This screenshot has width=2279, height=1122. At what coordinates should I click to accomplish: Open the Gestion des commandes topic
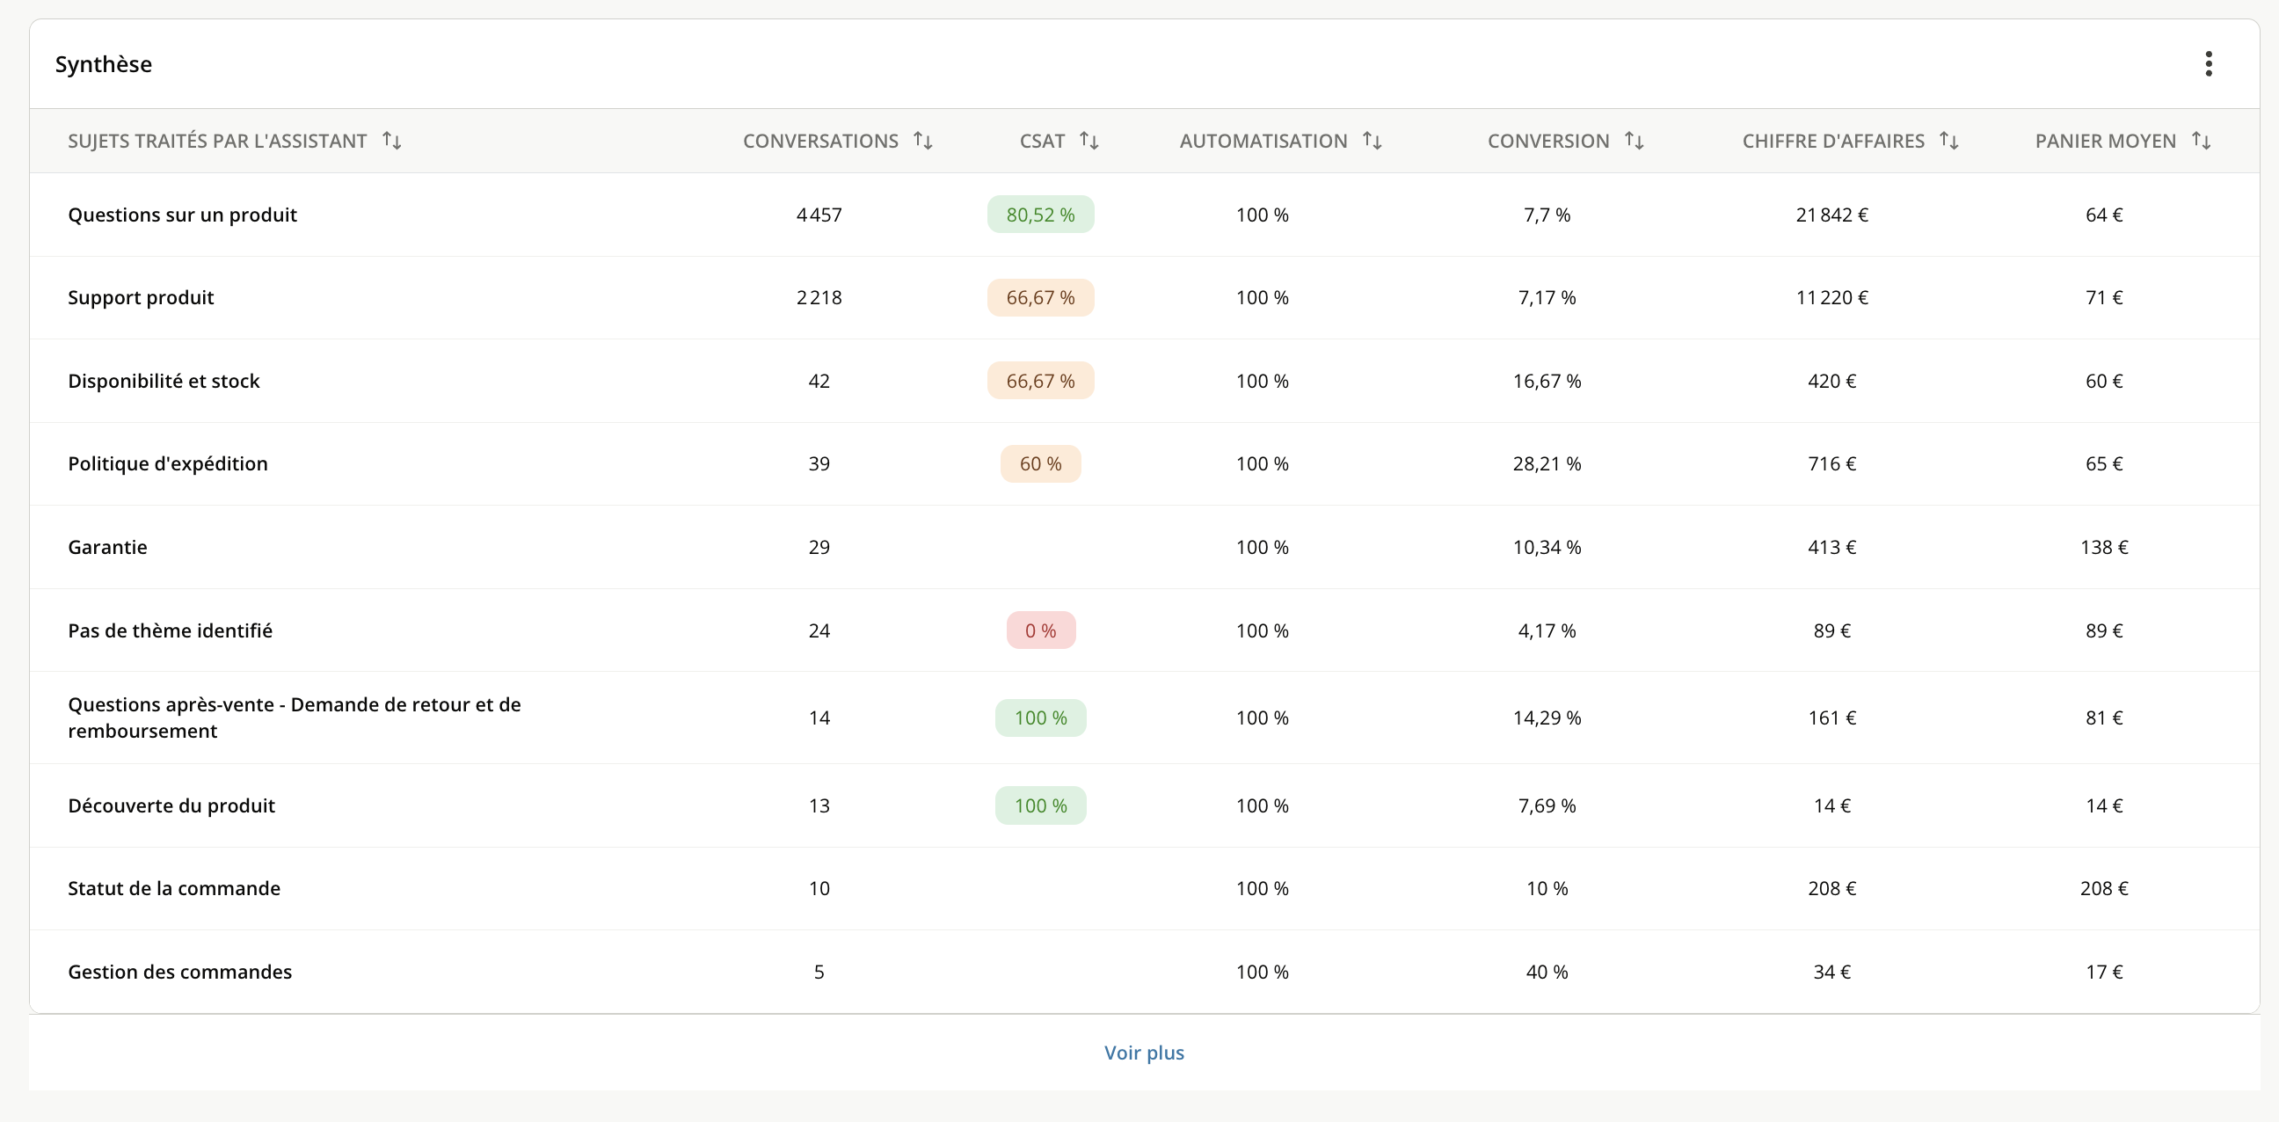pyautogui.click(x=179, y=972)
